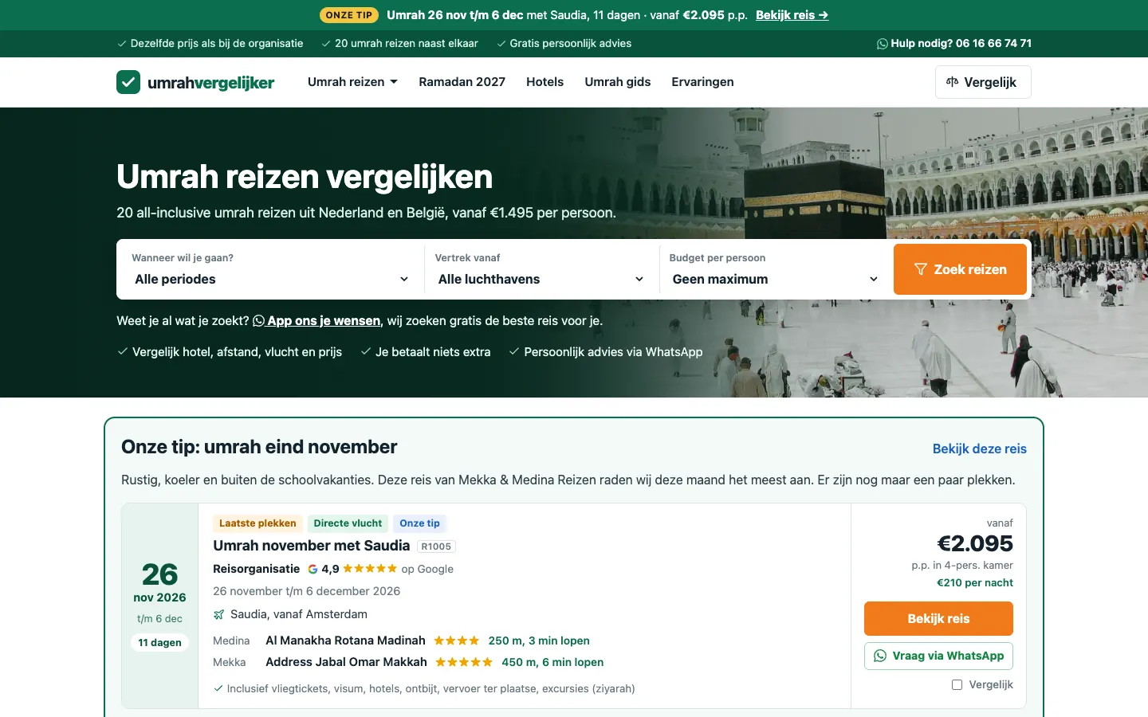Image resolution: width=1148 pixels, height=717 pixels.
Task: Open the Umrah gids menu item
Action: (x=617, y=82)
